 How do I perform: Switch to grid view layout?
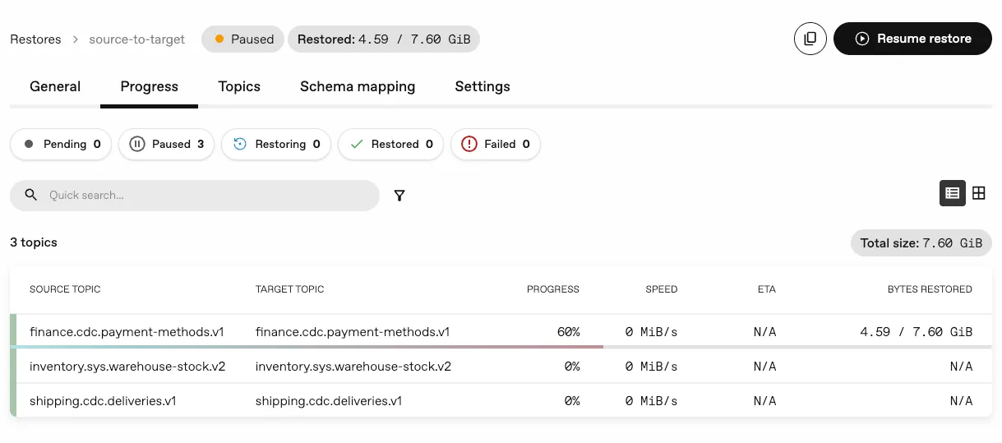click(x=978, y=193)
